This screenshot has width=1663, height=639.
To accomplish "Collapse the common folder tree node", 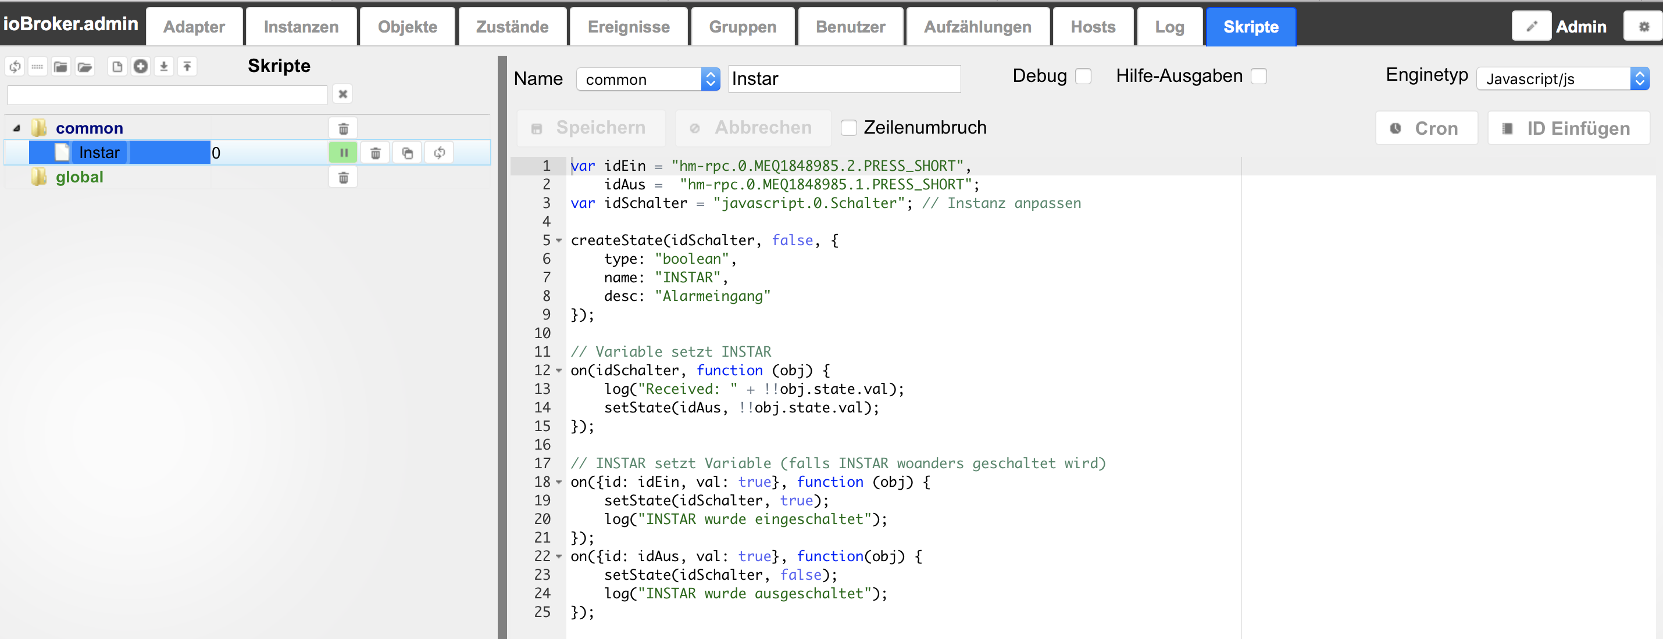I will coord(17,128).
